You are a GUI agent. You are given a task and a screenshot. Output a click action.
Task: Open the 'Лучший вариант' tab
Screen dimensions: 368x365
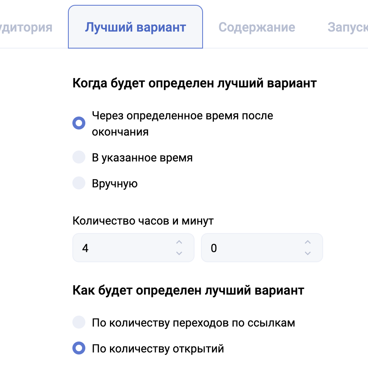coord(135,28)
